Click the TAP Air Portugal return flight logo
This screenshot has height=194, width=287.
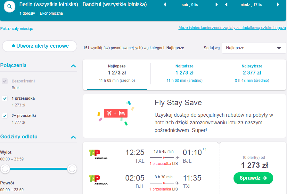tap(98, 180)
